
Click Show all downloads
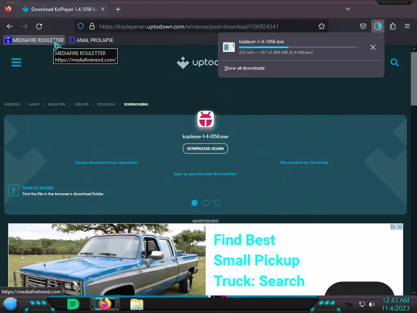tap(244, 68)
